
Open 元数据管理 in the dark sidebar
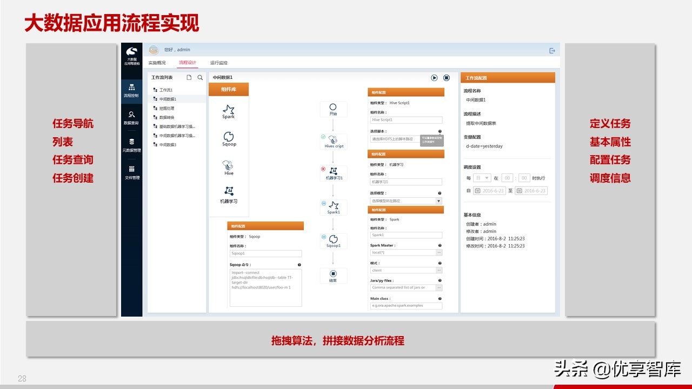(x=131, y=145)
